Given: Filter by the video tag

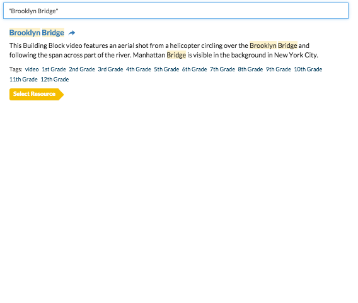Looking at the screenshot, I should pyautogui.click(x=32, y=69).
